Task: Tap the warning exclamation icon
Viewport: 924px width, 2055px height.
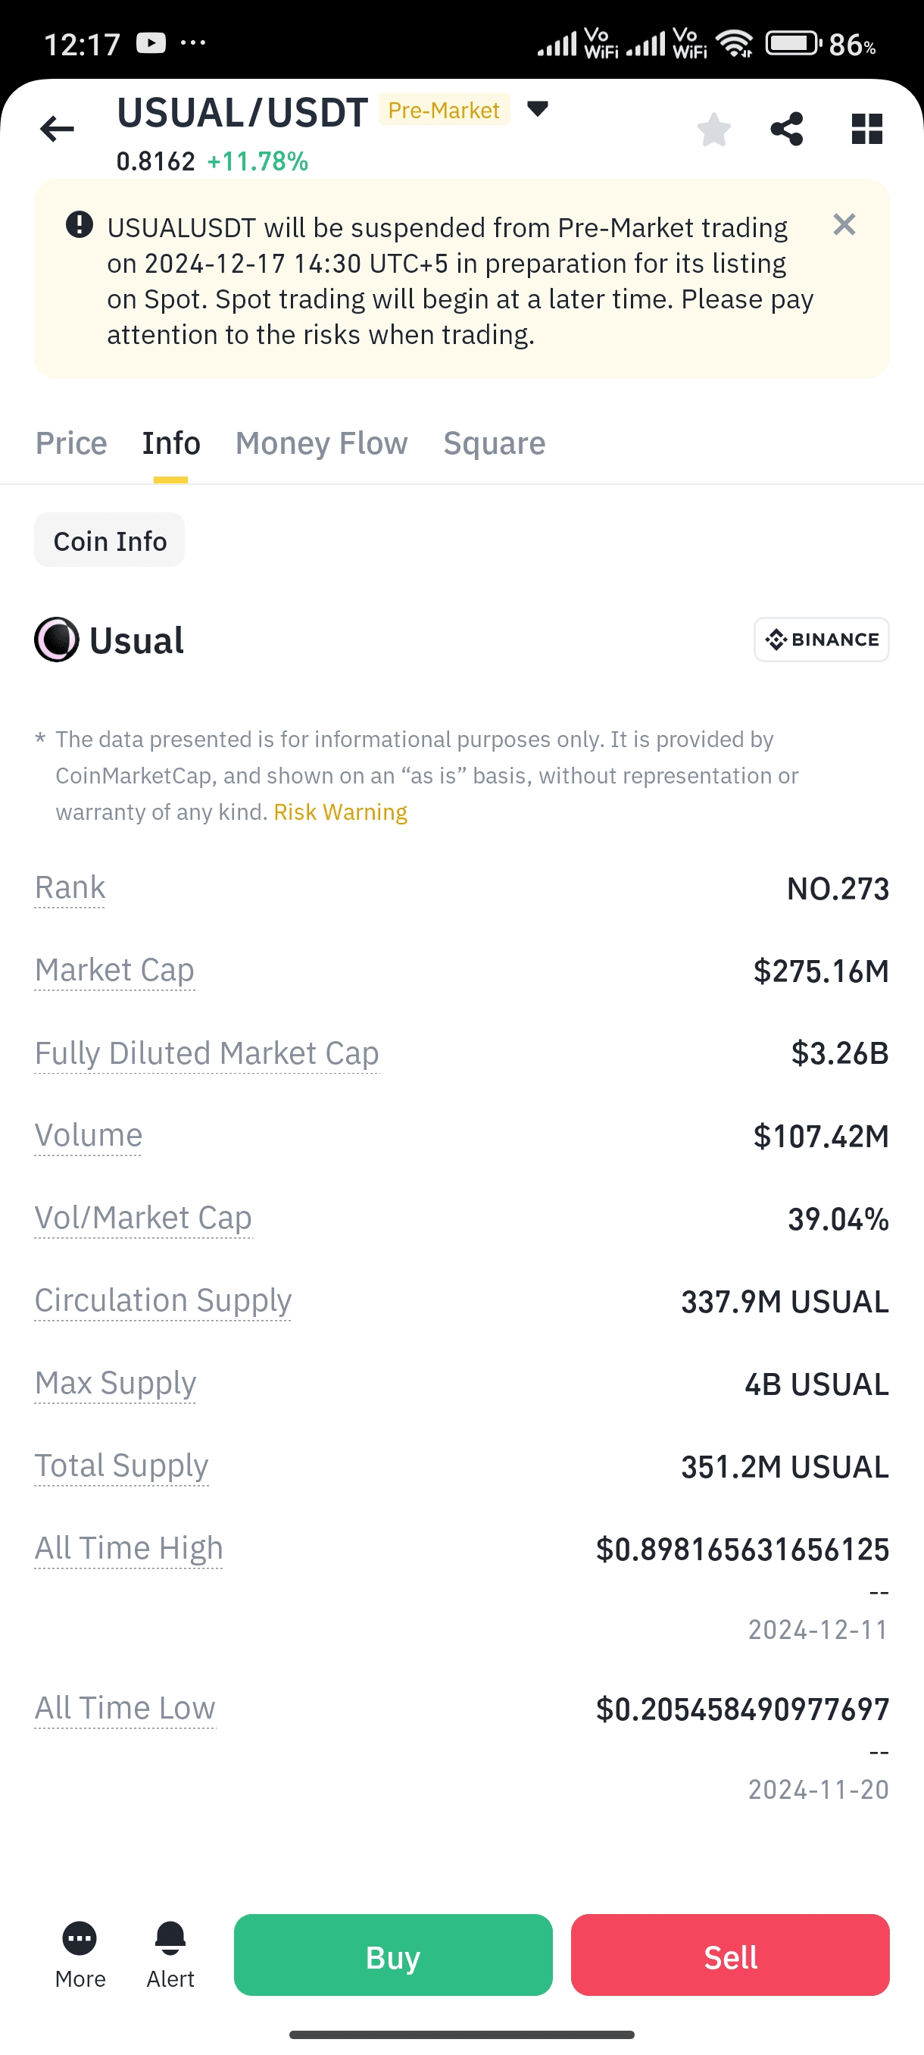Action: pyautogui.click(x=79, y=225)
